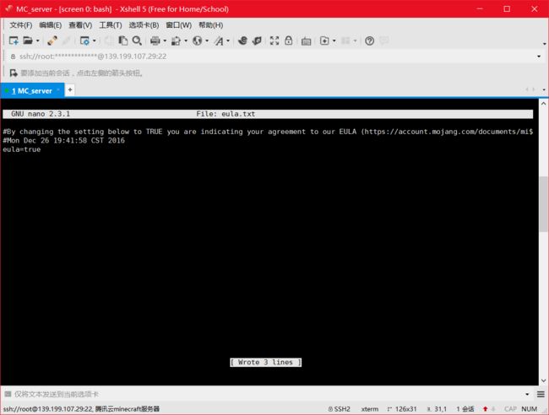Click the Help question mark icon

(369, 40)
